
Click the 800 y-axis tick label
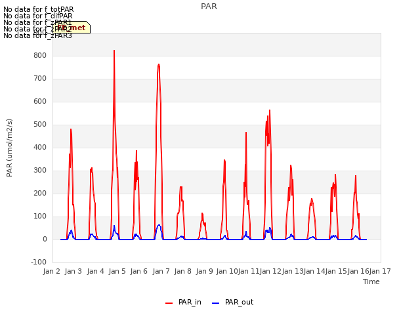[x=40, y=55]
